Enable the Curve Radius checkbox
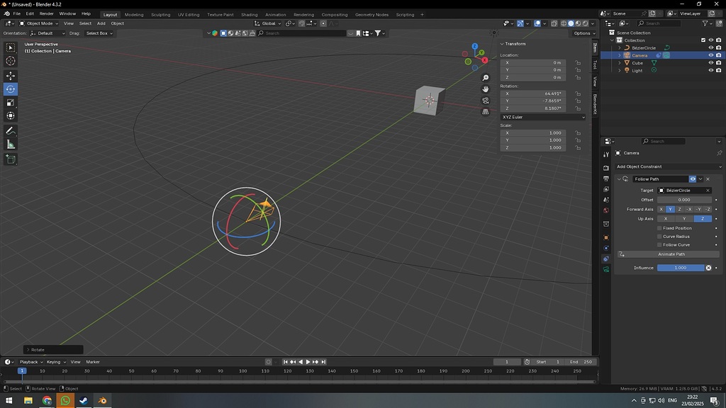The width and height of the screenshot is (726, 408). pyautogui.click(x=660, y=237)
